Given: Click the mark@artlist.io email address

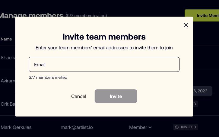Looking at the screenshot, I should (77, 127).
